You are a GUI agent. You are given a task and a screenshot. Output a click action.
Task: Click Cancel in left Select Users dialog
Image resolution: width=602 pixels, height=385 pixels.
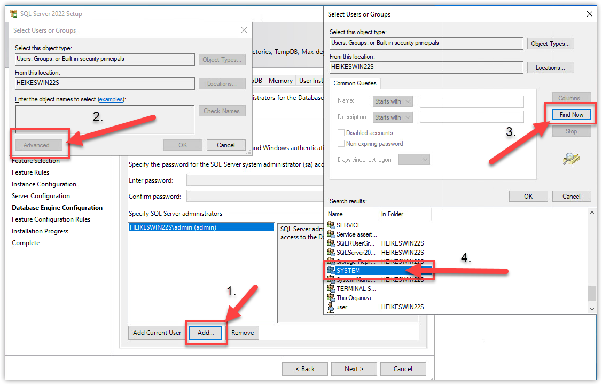[226, 145]
